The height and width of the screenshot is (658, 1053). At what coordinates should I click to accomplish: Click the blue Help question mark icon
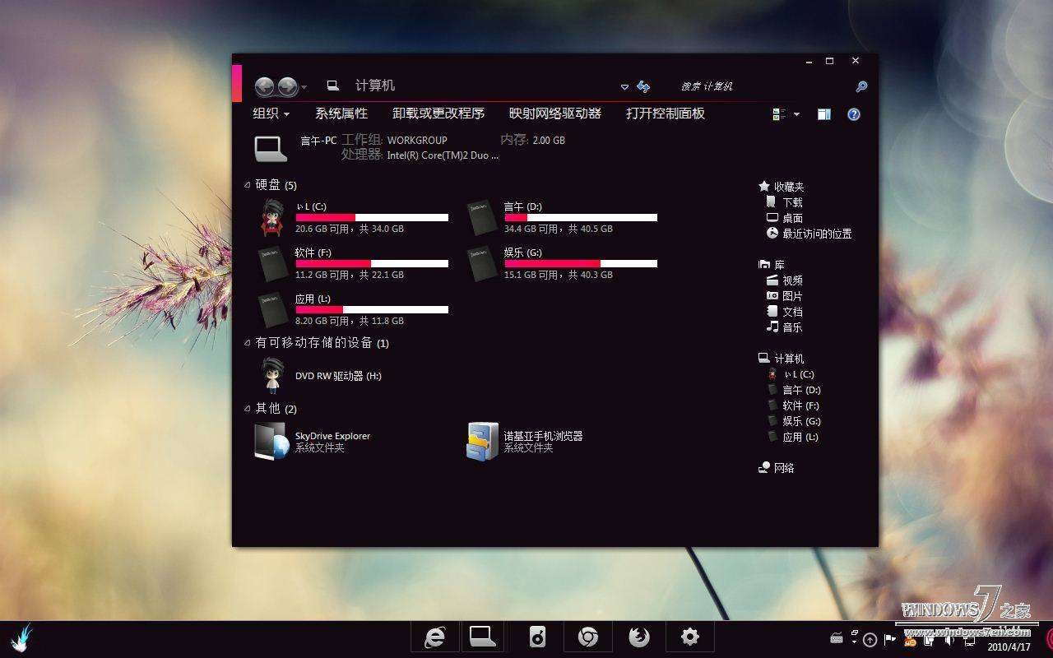[853, 114]
